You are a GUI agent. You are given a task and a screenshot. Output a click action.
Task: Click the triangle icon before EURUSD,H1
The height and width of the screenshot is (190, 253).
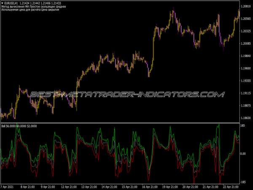2,3
